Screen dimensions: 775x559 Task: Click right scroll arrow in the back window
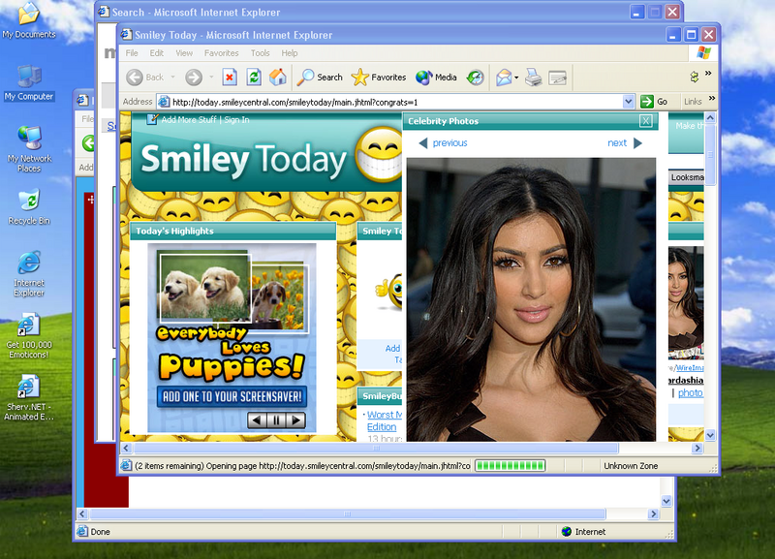click(653, 514)
